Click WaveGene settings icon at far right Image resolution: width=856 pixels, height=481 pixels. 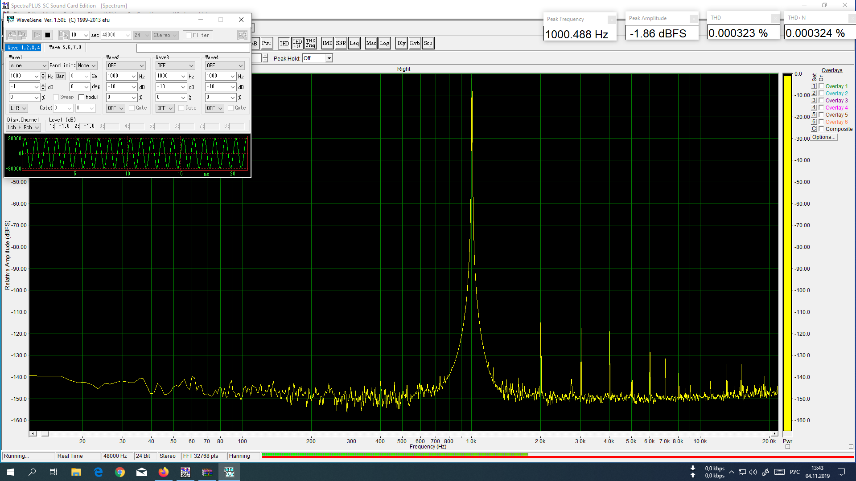(x=242, y=35)
